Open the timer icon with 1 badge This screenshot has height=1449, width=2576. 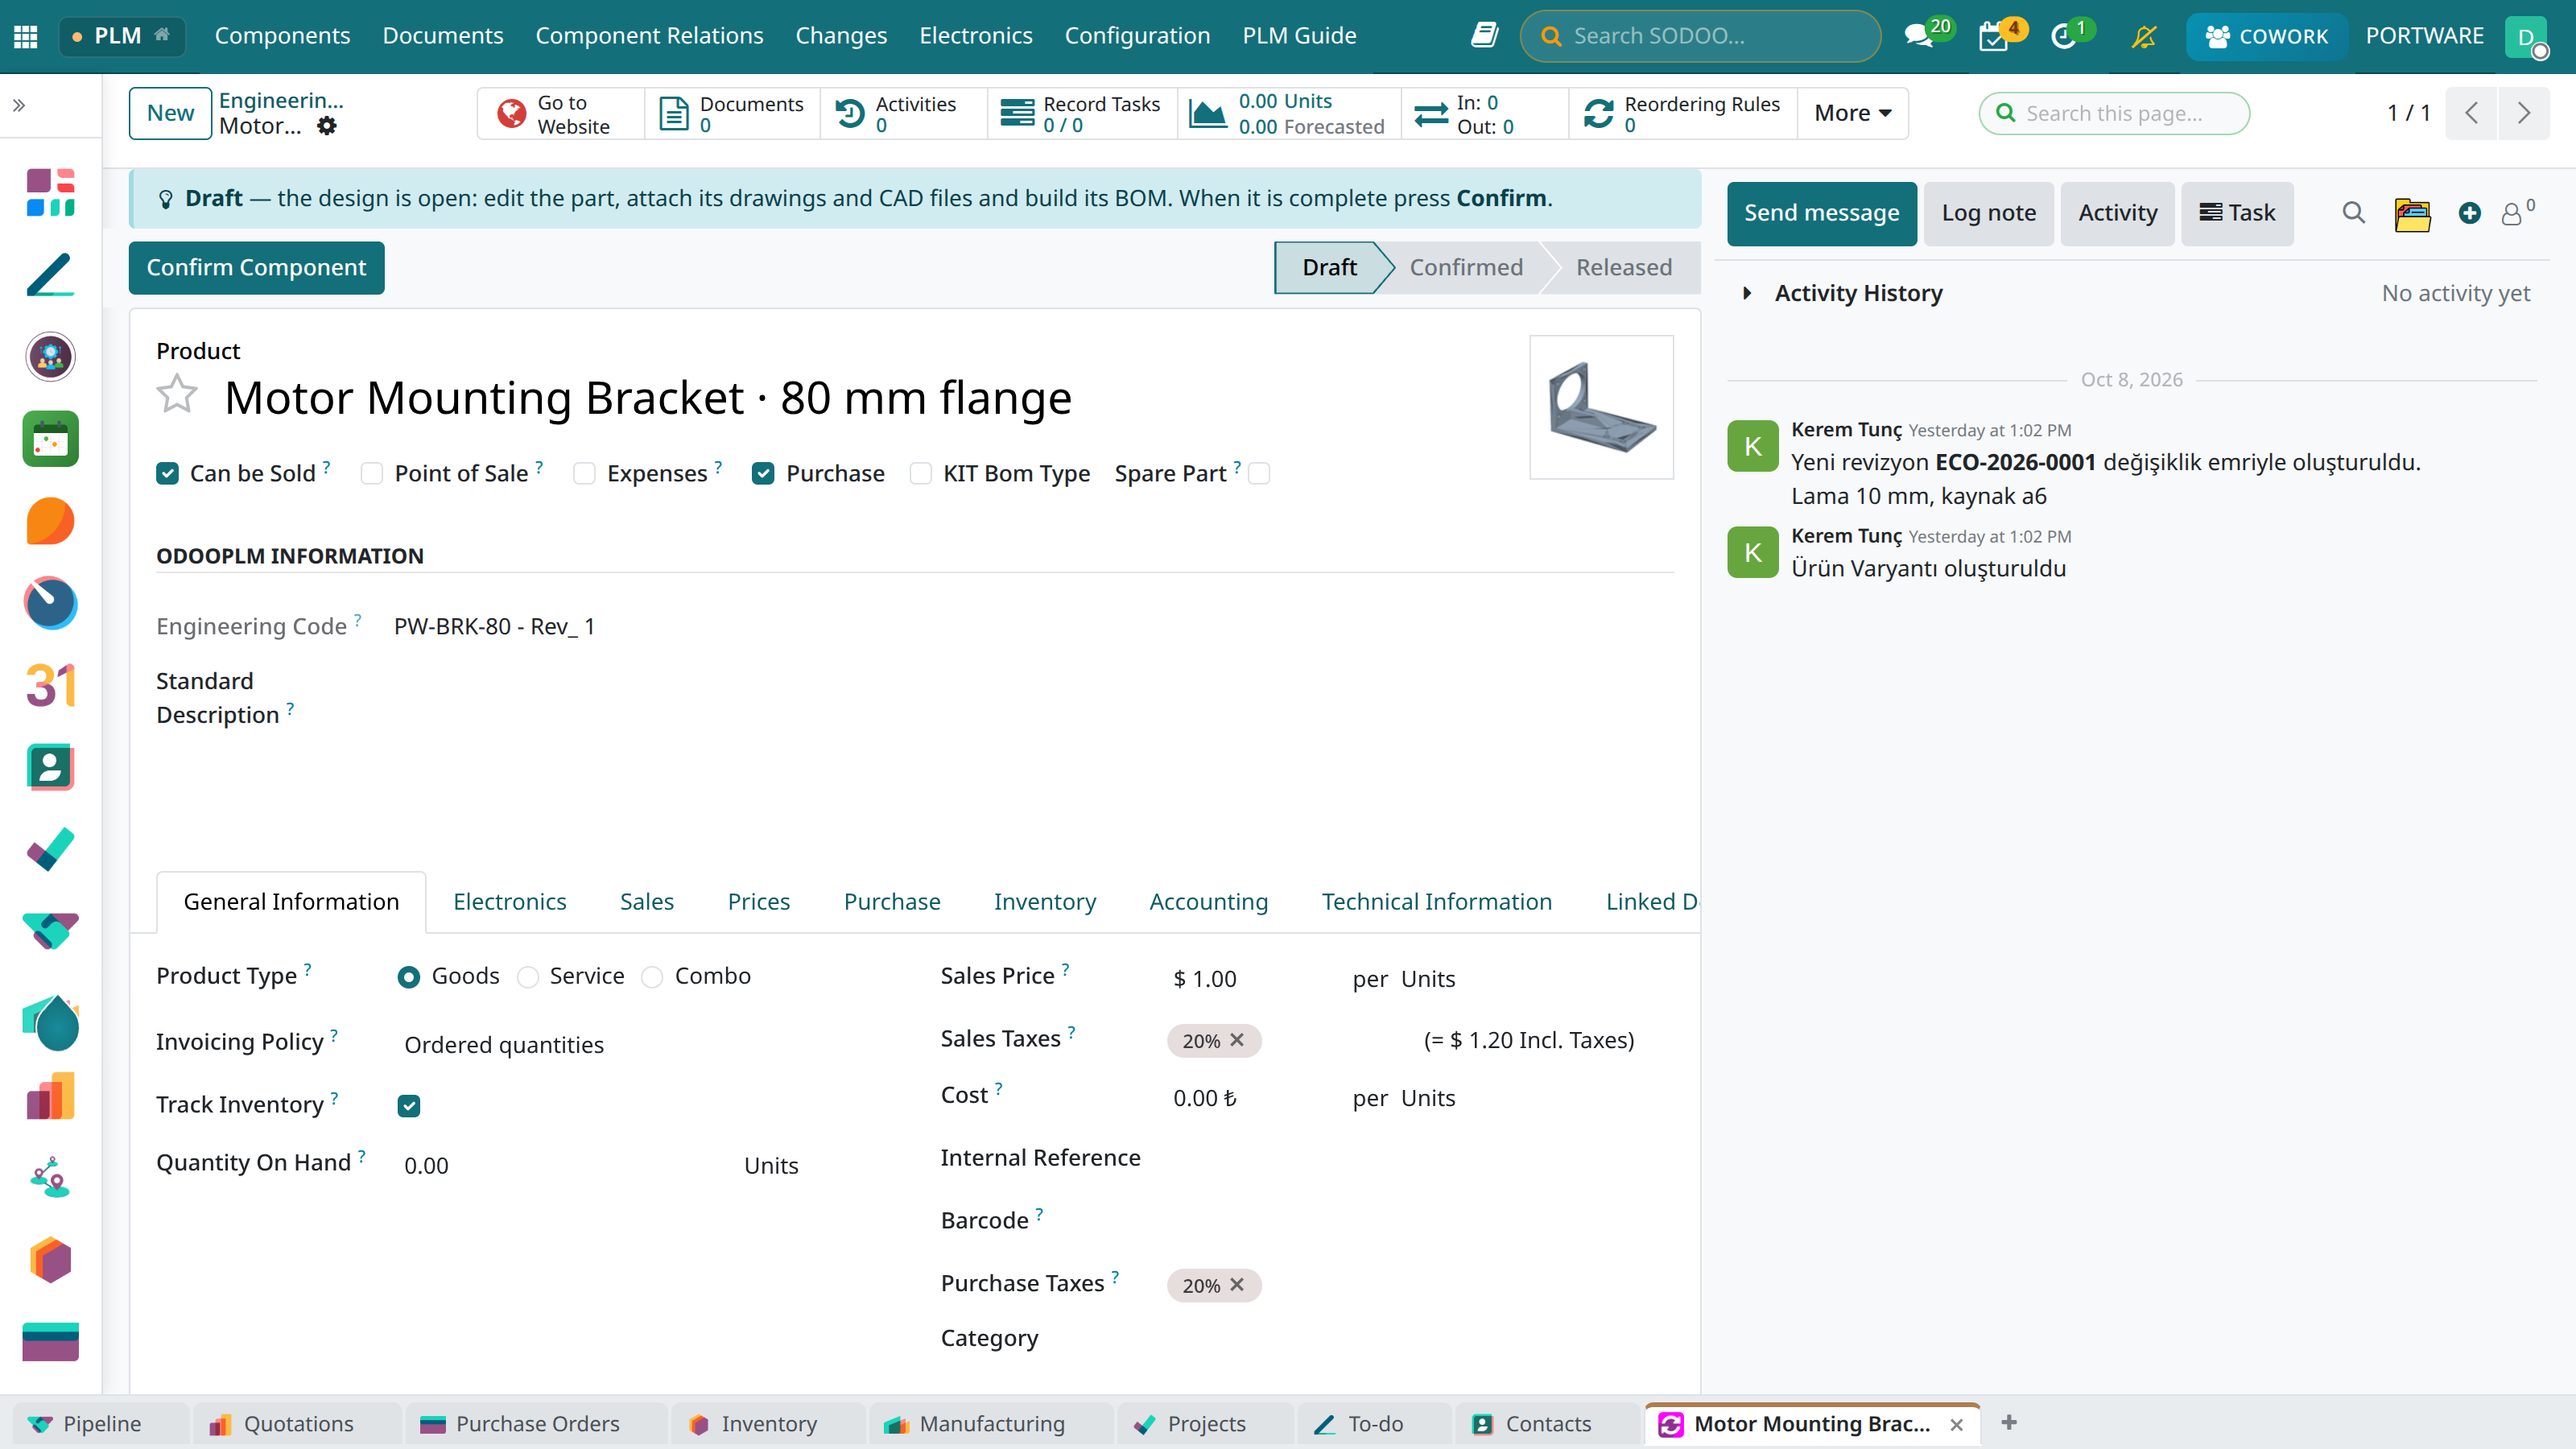(2065, 36)
